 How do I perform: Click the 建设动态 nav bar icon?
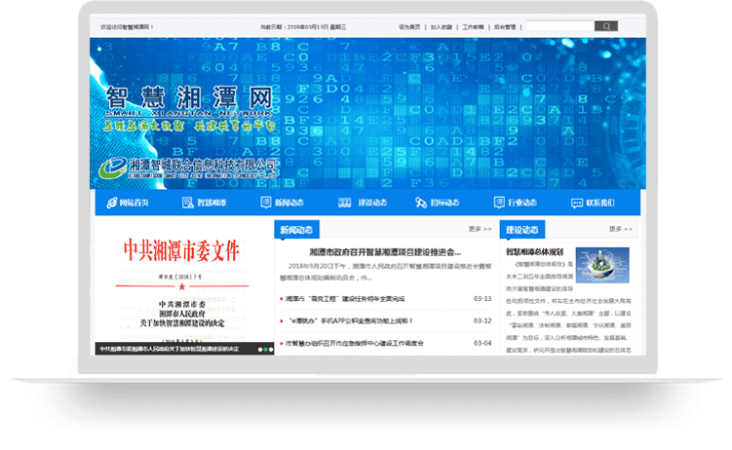[x=344, y=203]
